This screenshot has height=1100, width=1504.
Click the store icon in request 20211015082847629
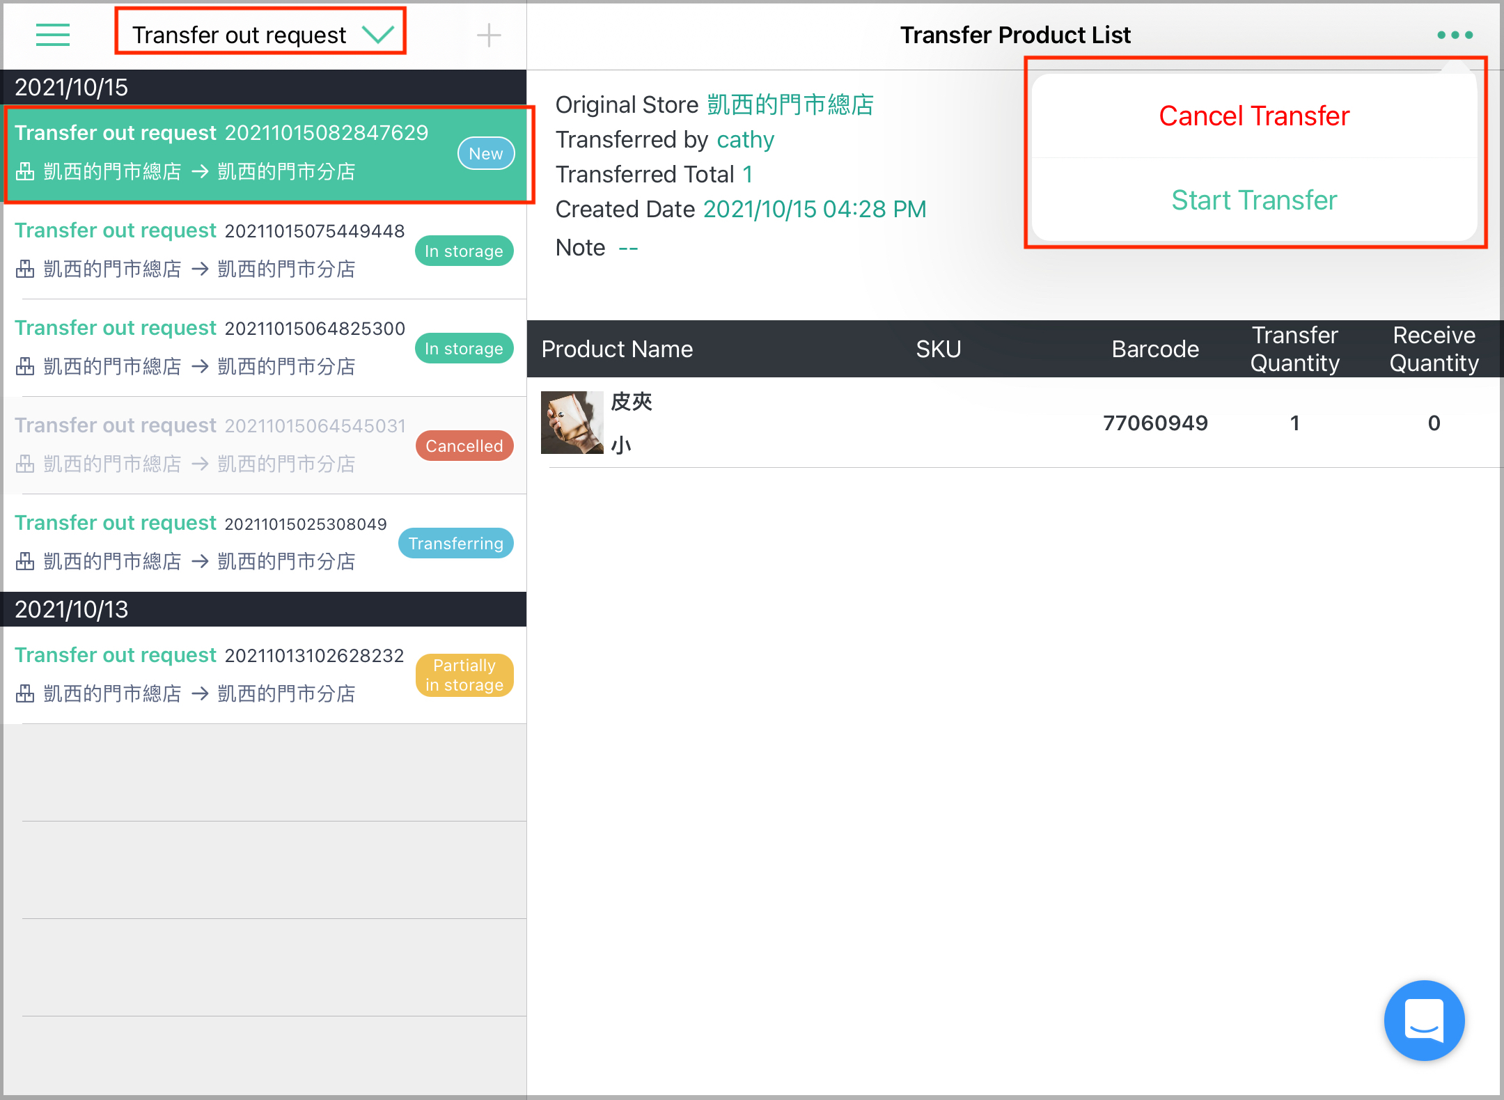click(x=25, y=171)
